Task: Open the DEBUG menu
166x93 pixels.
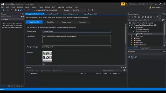Action: coord(34,7)
